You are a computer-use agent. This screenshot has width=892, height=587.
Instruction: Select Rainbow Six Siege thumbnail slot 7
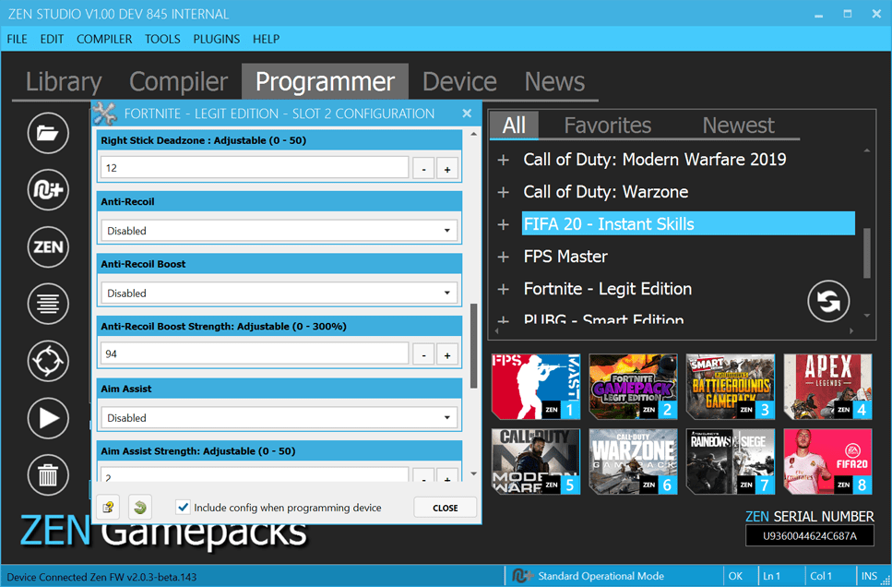coord(731,461)
